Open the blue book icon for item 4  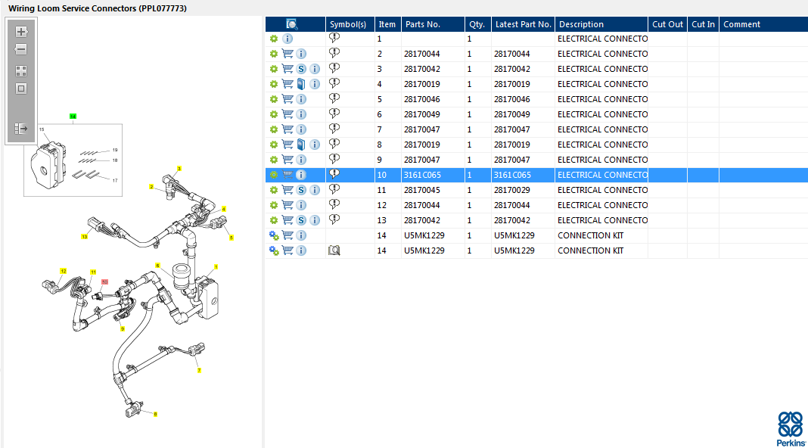pyautogui.click(x=301, y=84)
